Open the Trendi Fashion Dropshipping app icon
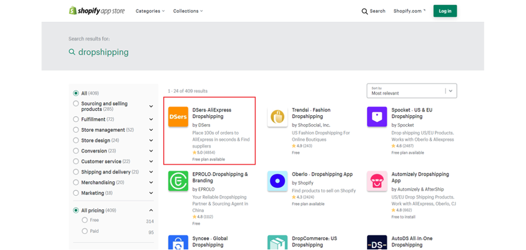This screenshot has width=526, height=250. (277, 117)
